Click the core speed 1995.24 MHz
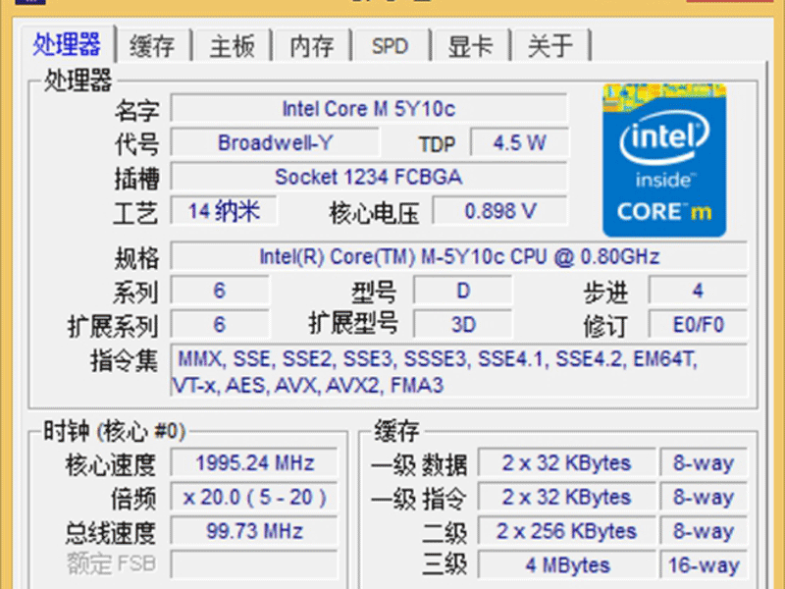This screenshot has width=785, height=589. (x=254, y=462)
